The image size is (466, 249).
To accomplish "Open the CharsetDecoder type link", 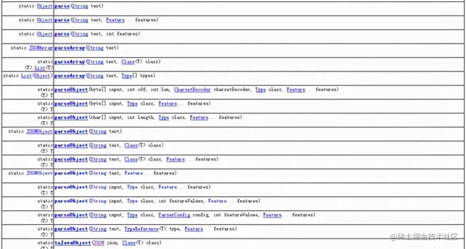I will [192, 90].
